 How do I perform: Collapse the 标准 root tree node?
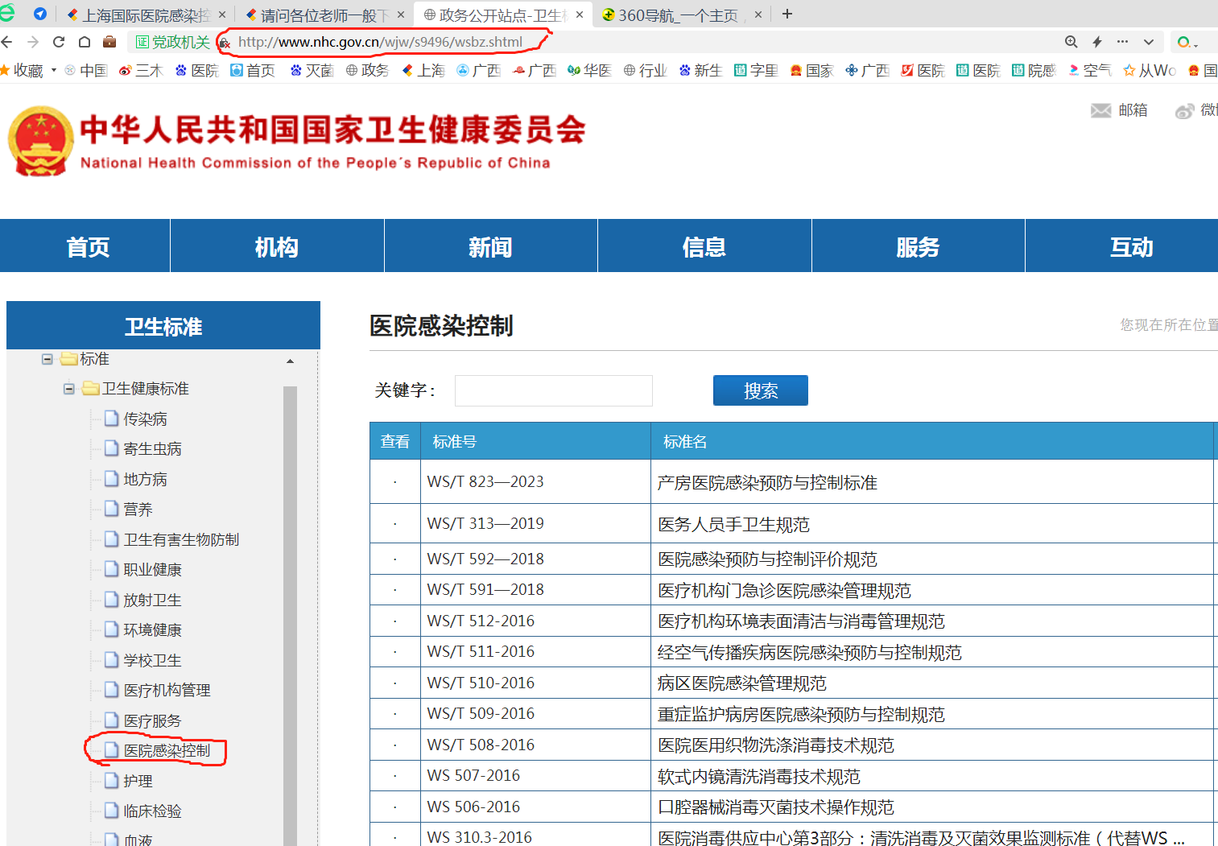click(x=47, y=359)
